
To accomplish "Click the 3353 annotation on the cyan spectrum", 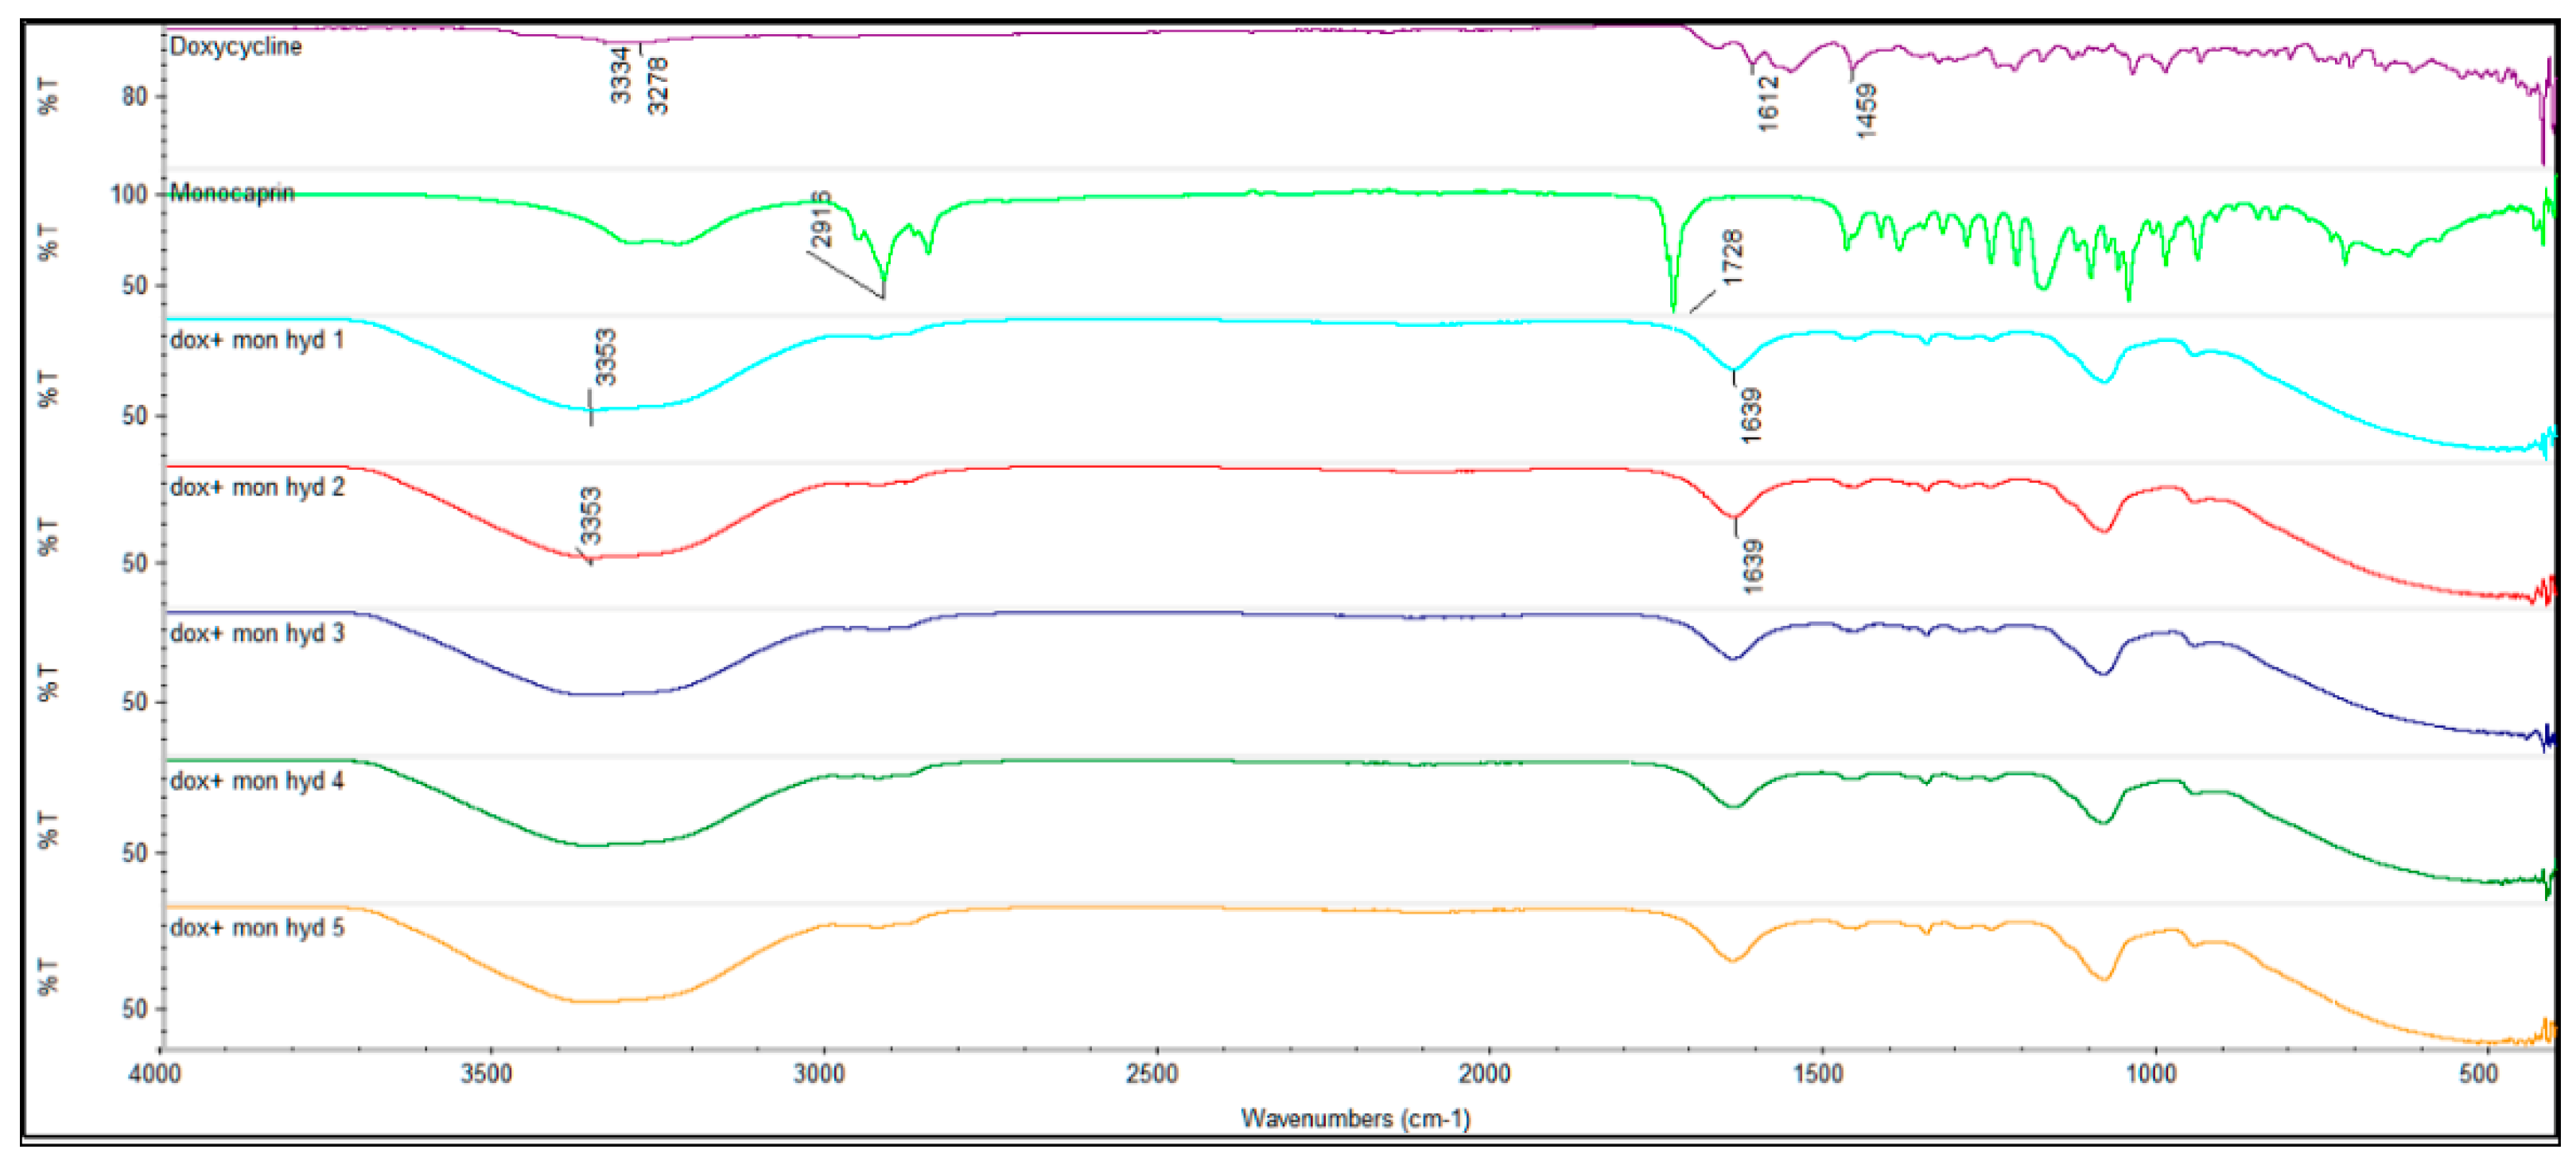I will [605, 357].
